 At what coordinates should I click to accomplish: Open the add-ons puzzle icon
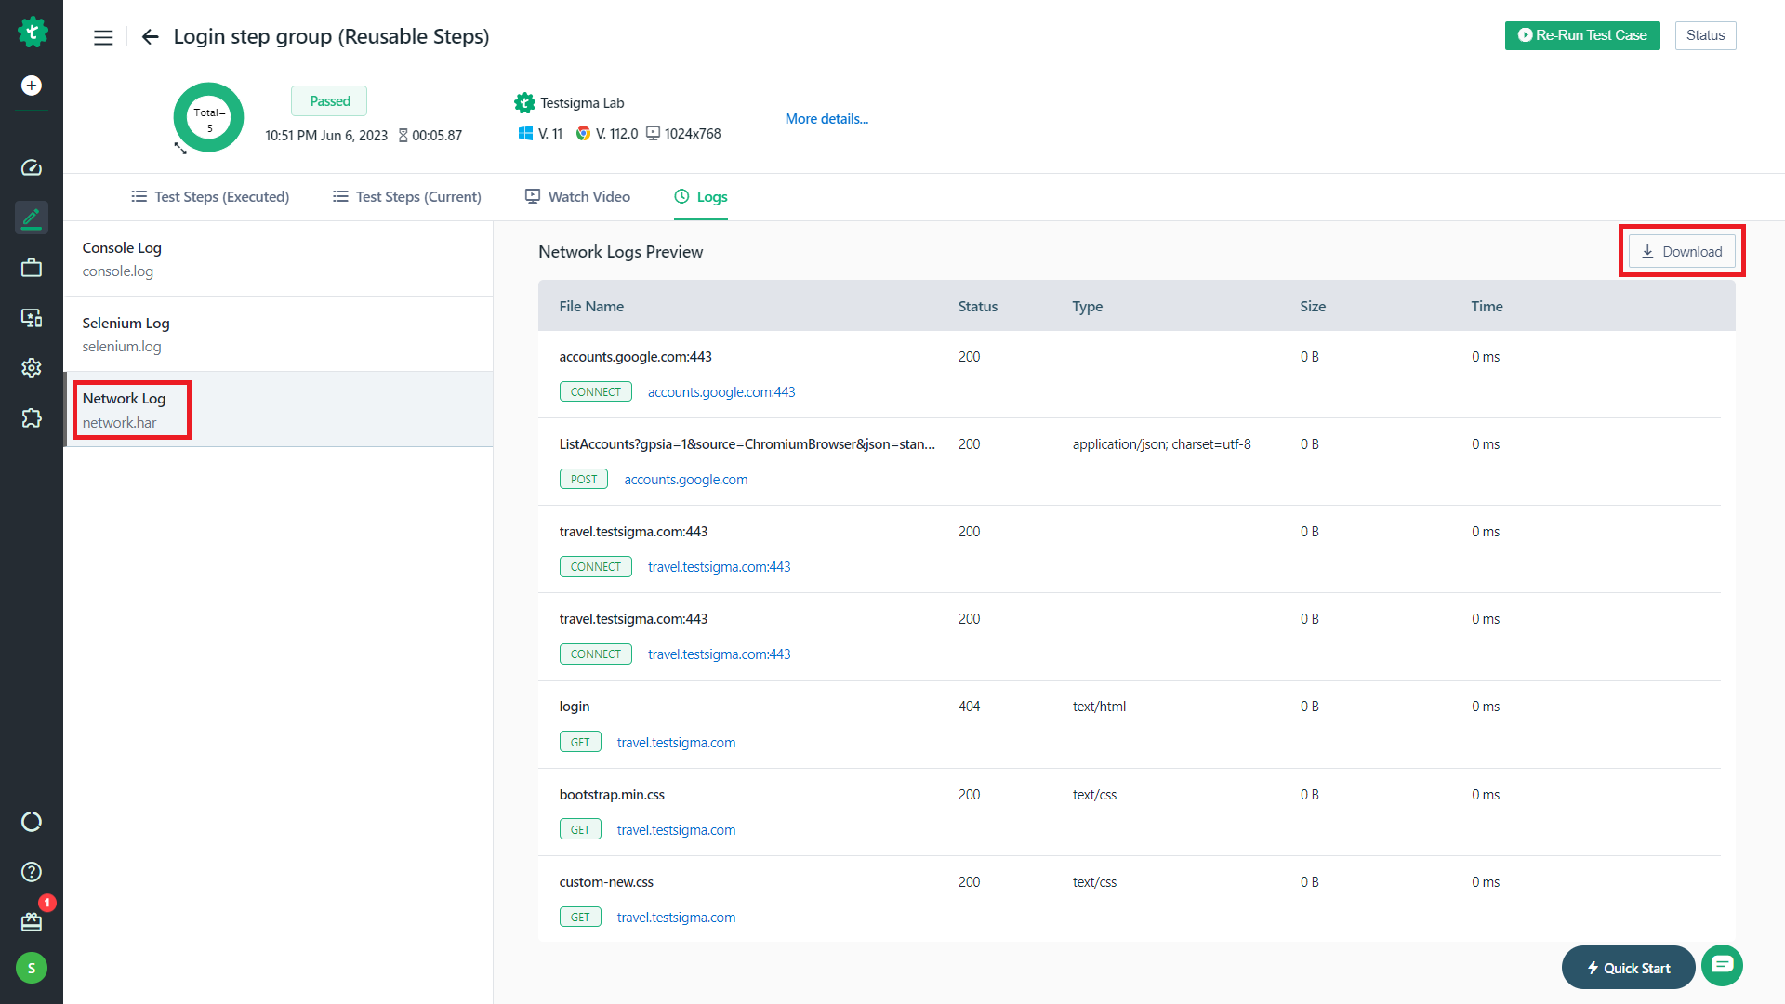point(32,418)
